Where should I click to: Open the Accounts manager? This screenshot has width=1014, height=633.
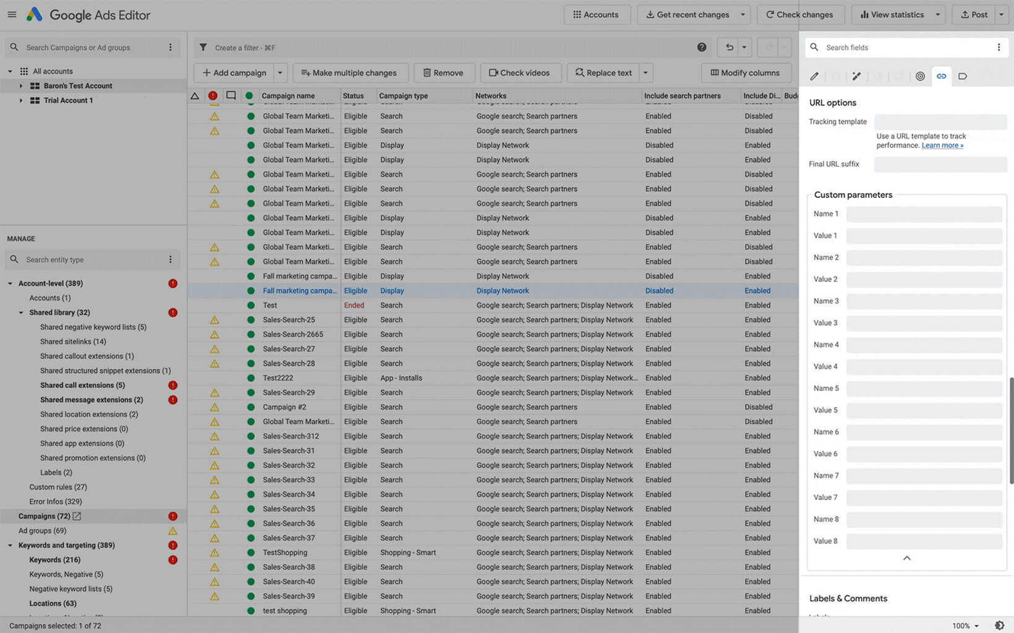597,14
